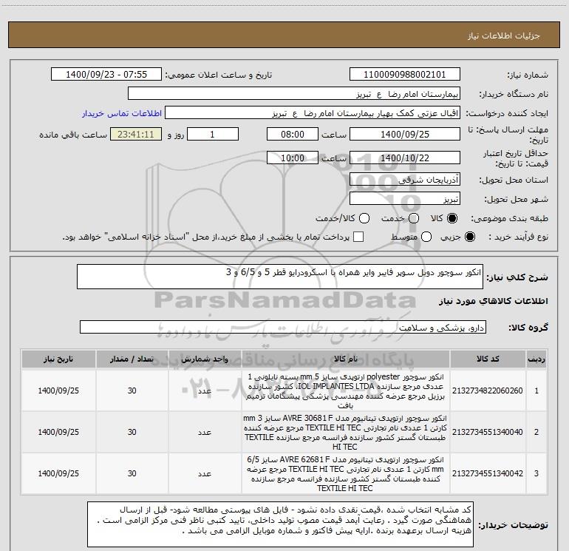Click the need number field 1100090988002101

pyautogui.click(x=405, y=75)
